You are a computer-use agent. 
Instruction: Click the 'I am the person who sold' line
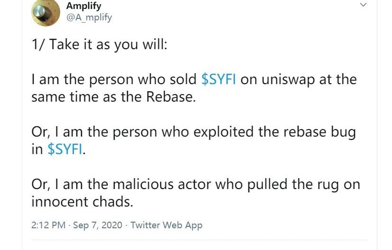tap(114, 79)
